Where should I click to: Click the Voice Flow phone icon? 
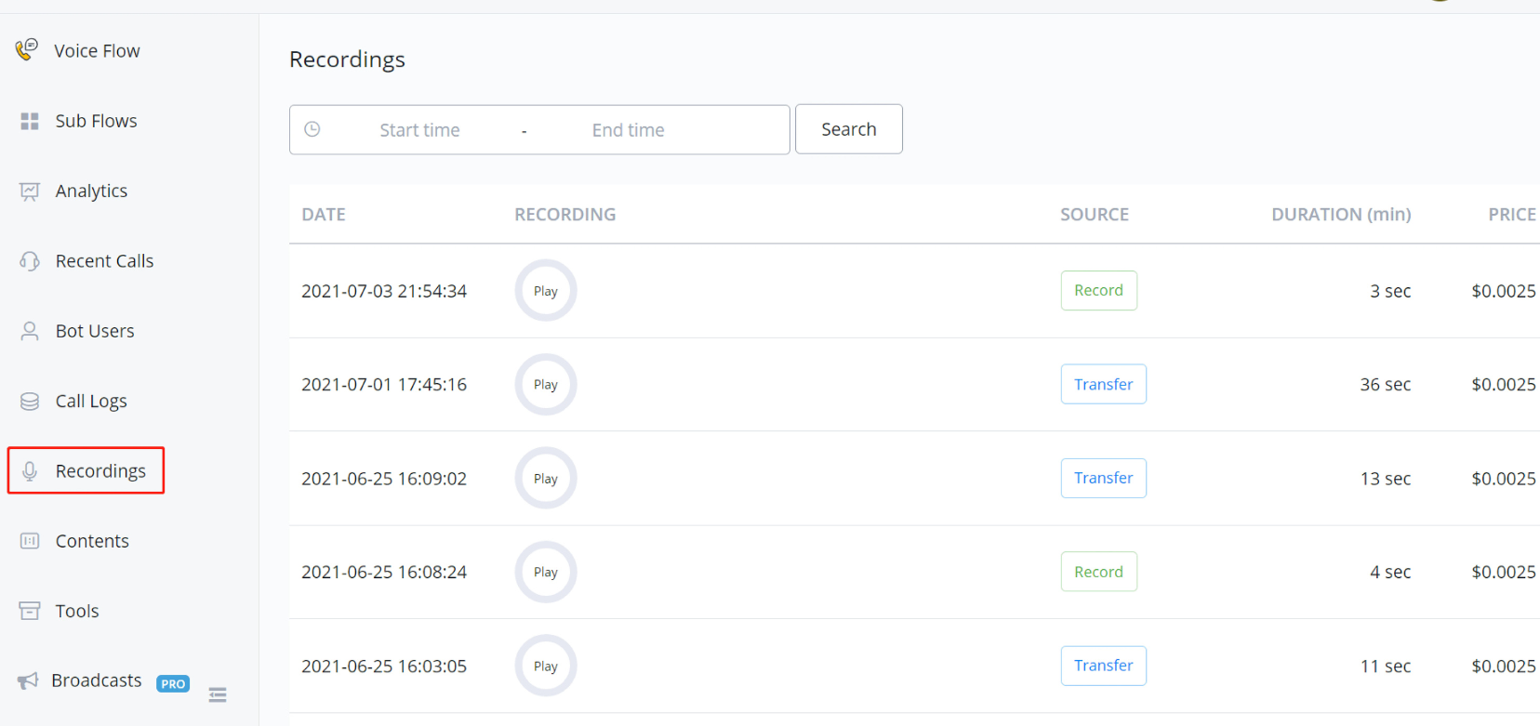click(x=27, y=49)
